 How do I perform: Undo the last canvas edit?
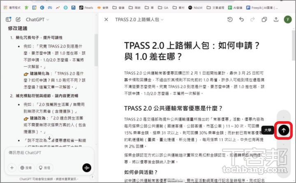[241, 19]
